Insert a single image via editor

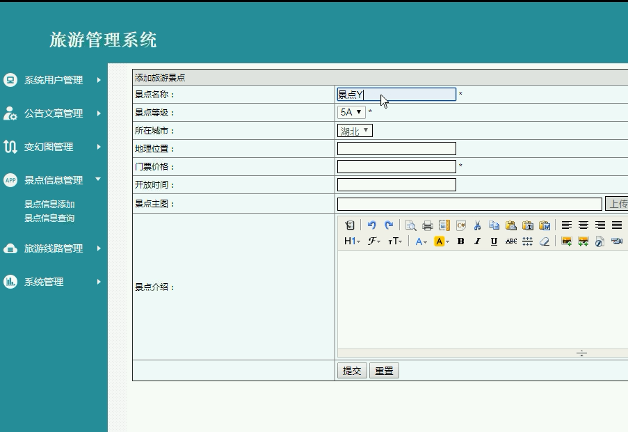click(x=566, y=241)
